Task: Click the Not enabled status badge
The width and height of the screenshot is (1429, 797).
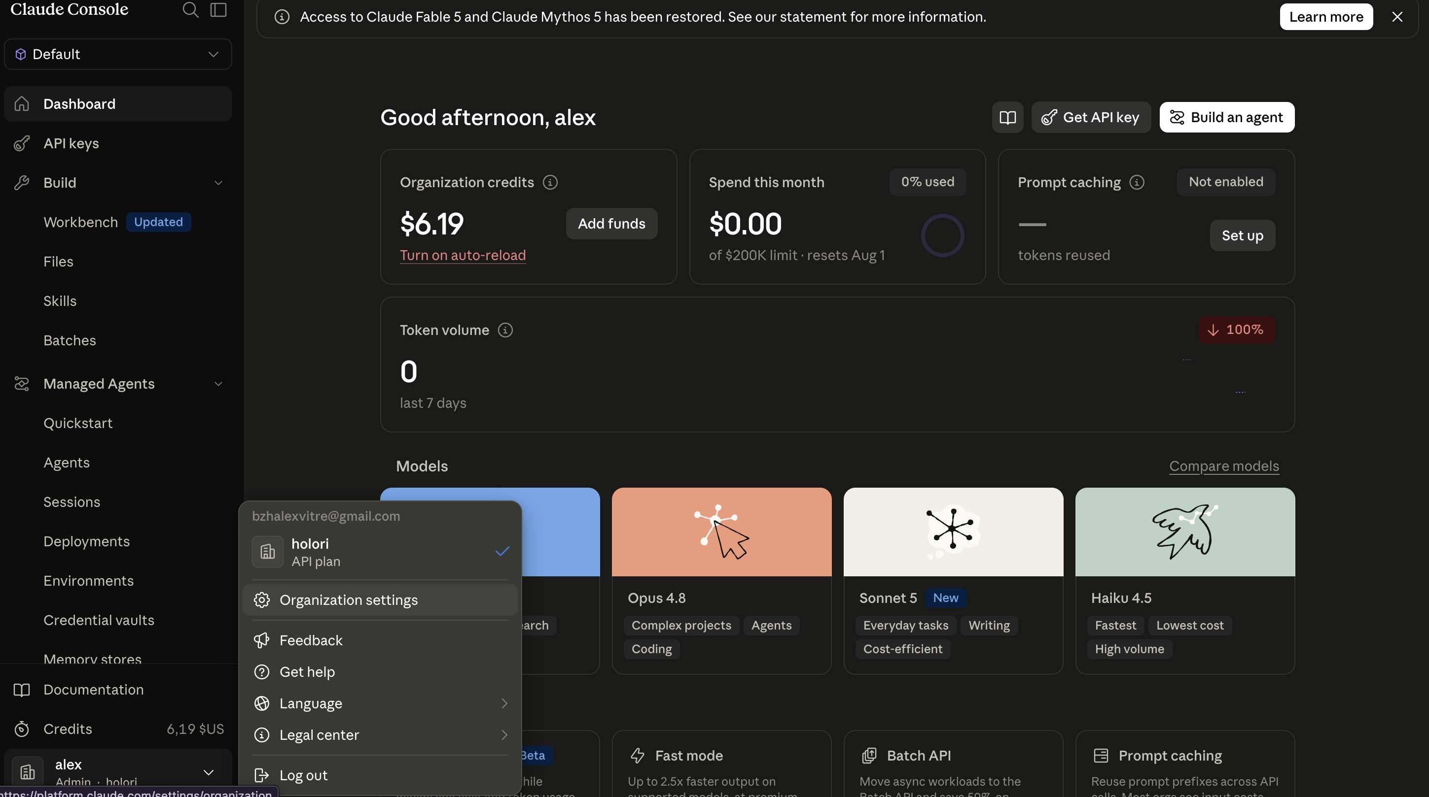Action: [x=1226, y=182]
